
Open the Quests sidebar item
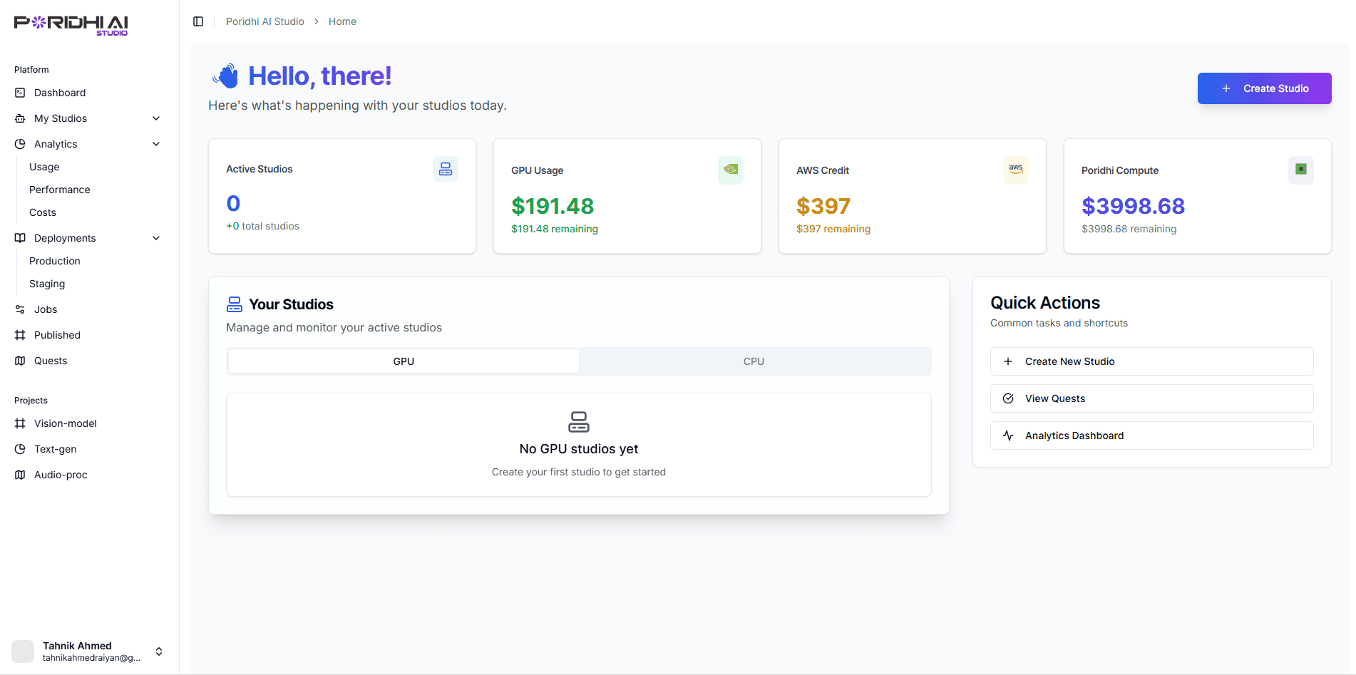point(89,361)
